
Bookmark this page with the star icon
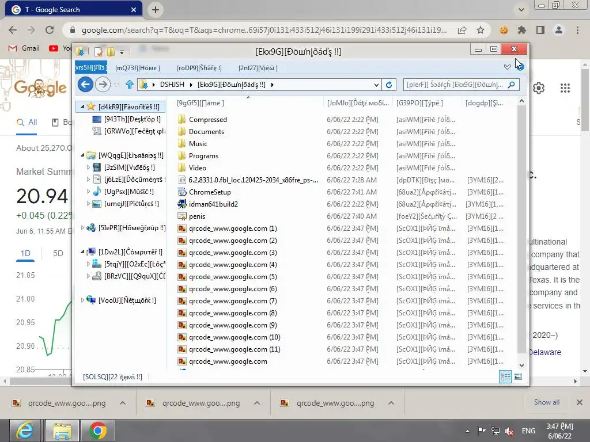click(x=480, y=30)
